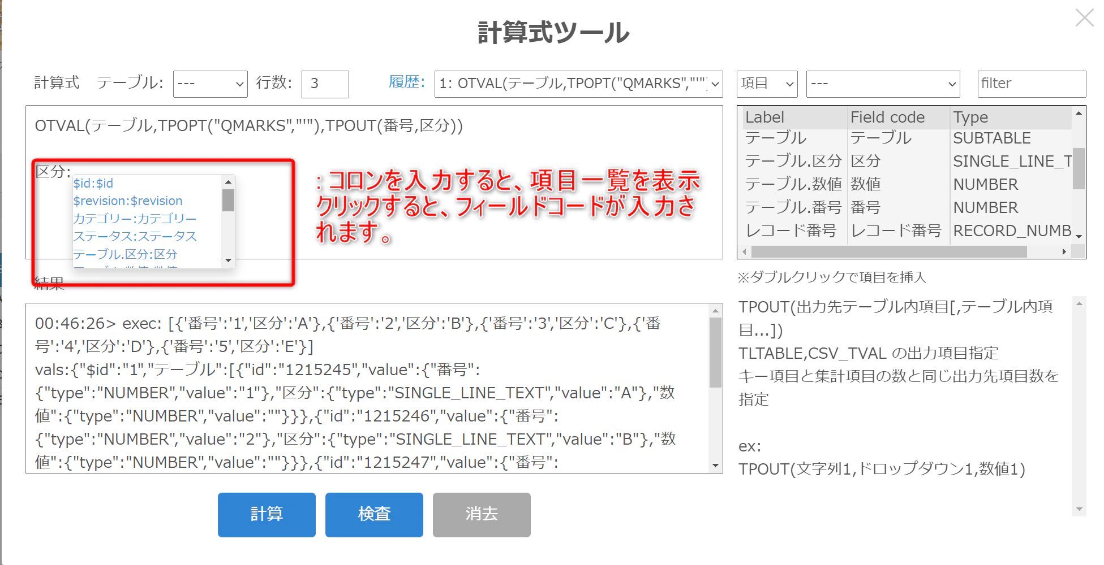The width and height of the screenshot is (1104, 565).
Task: Click the autocomplete list scroll down arrow
Action: point(228,260)
